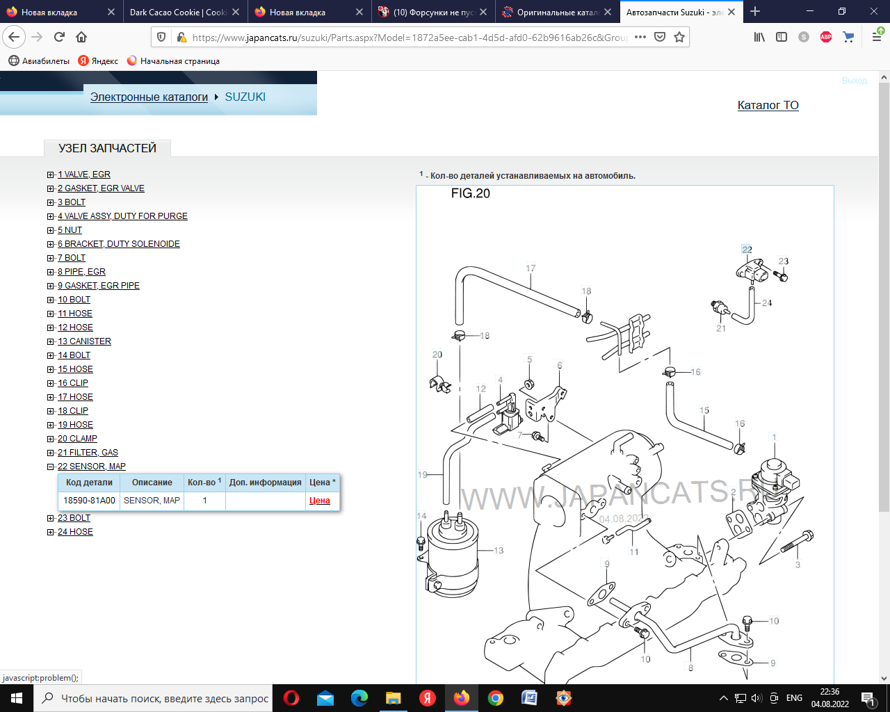The width and height of the screenshot is (890, 712).
Task: Open the Firefox Library icon
Action: point(759,37)
